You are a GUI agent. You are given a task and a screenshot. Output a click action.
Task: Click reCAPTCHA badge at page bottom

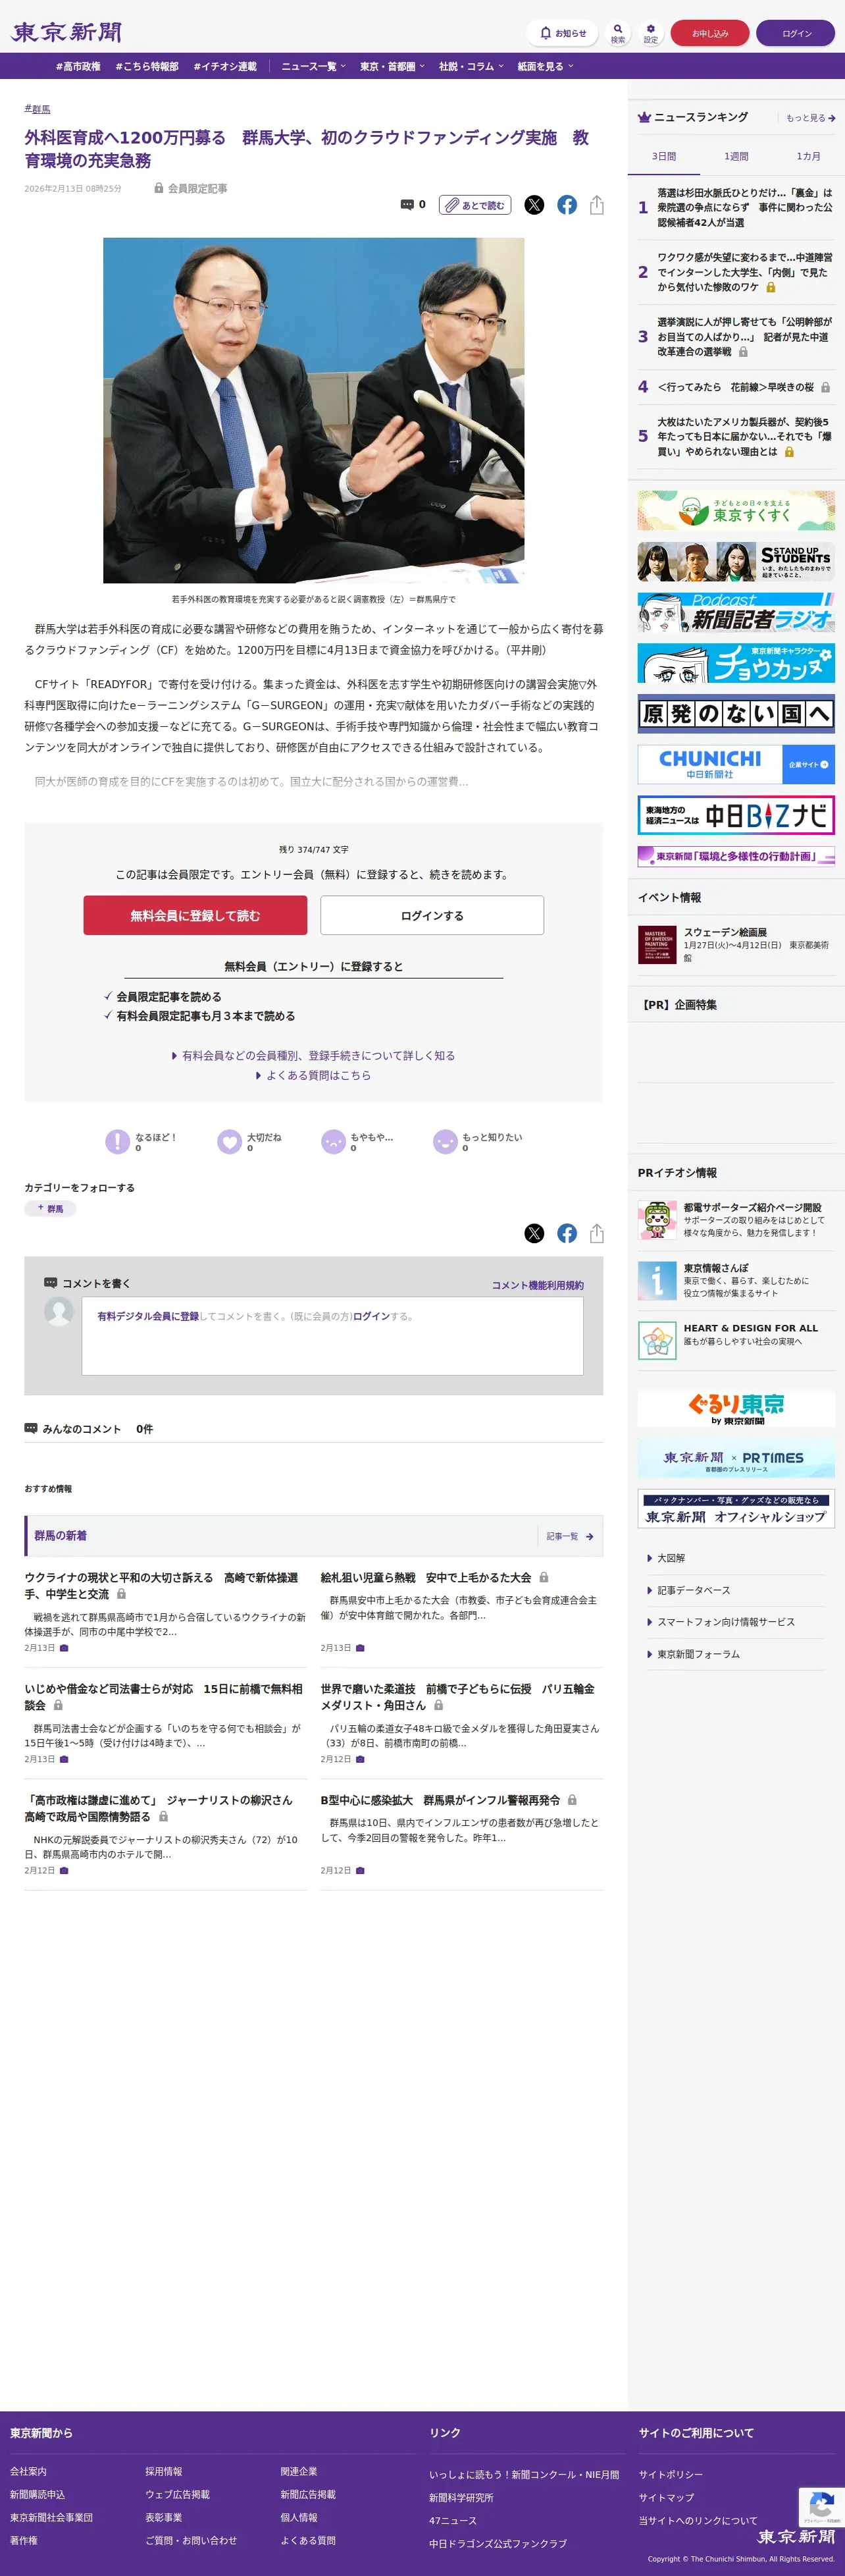[x=821, y=2506]
